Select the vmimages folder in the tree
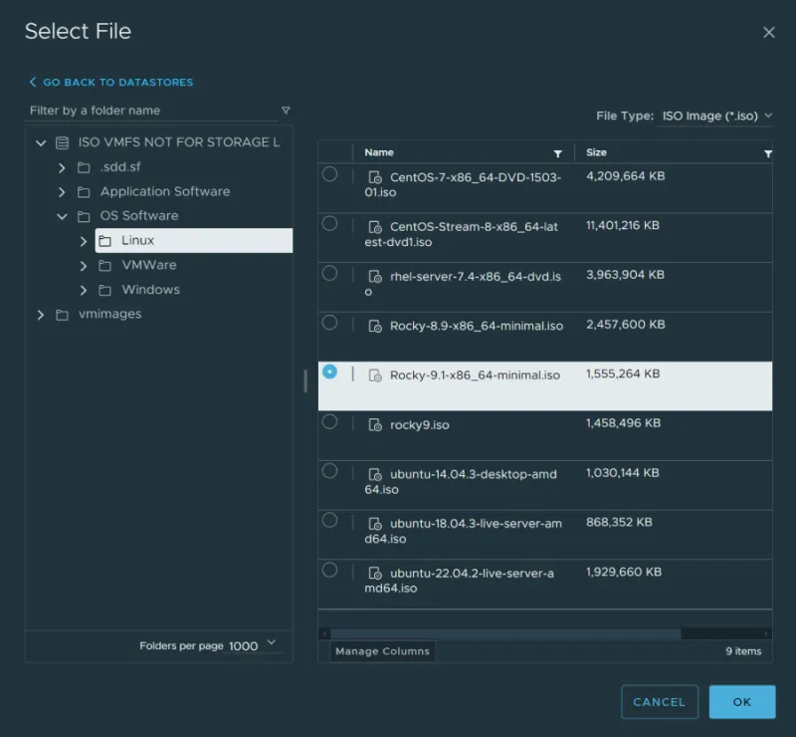The height and width of the screenshot is (737, 796). (109, 314)
